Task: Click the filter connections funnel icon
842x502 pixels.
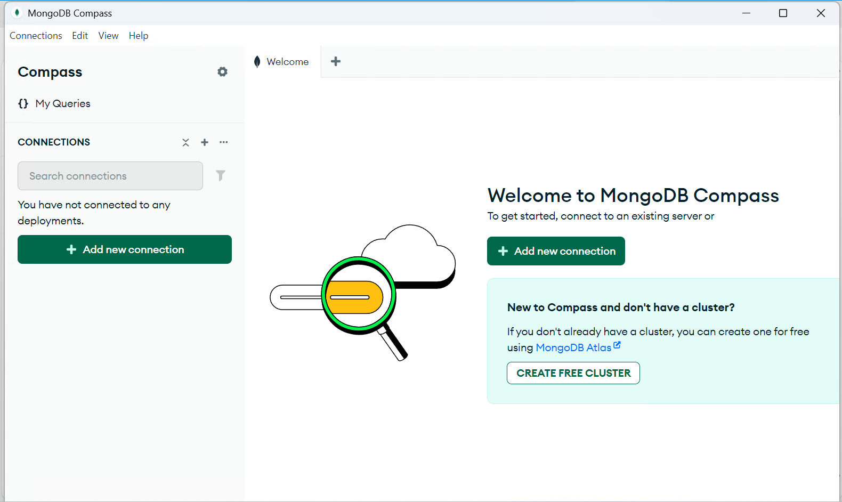Action: pos(221,175)
